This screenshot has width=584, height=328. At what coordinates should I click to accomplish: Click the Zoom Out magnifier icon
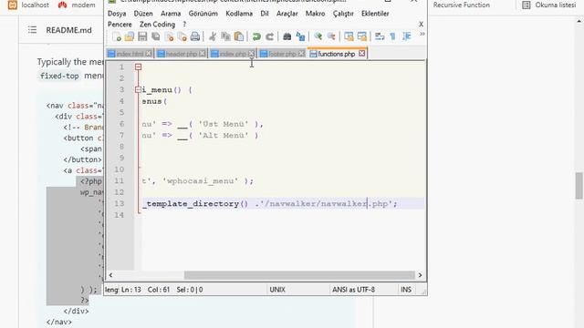(331, 36)
